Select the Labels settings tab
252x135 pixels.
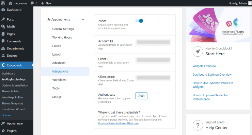(x=57, y=46)
